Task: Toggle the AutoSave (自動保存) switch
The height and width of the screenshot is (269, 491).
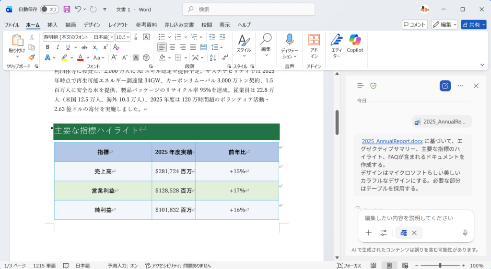Action: coord(49,9)
